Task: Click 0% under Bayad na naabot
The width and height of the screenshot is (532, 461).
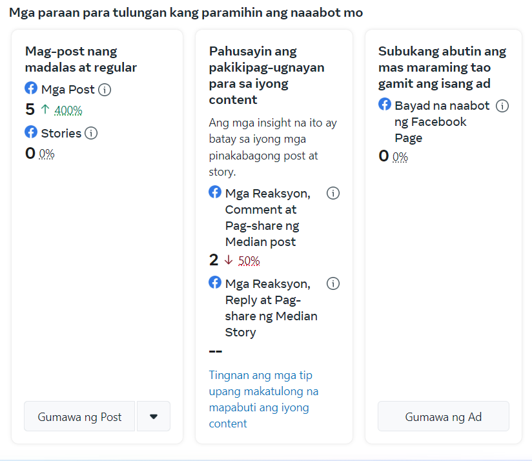Action: (400, 157)
